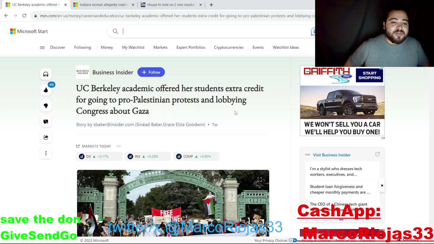Select the UC Berkeley academic tab
The width and height of the screenshot is (434, 244).
36,5
